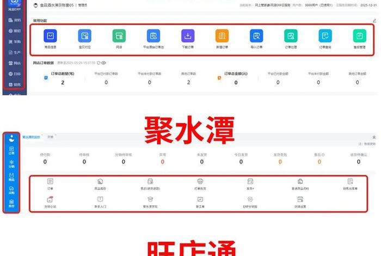This screenshot has height=256, width=381.
Task: Select 采购 in blue 聚水潭 sidebar
Action: [x=11, y=190]
